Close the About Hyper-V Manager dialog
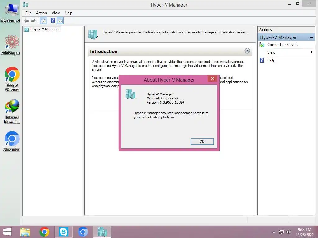 tap(212, 78)
